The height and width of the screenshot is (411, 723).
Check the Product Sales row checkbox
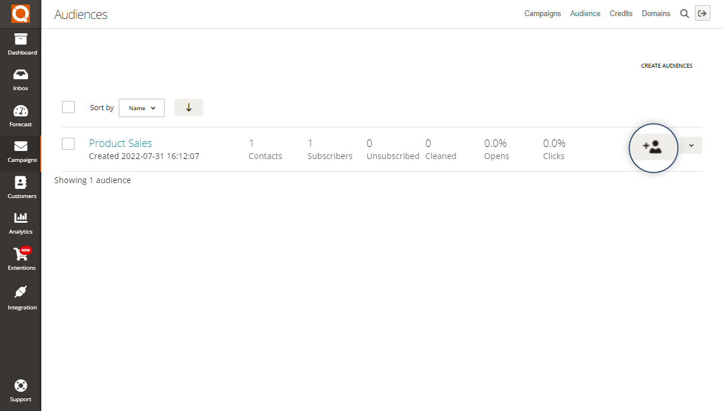pyautogui.click(x=68, y=144)
